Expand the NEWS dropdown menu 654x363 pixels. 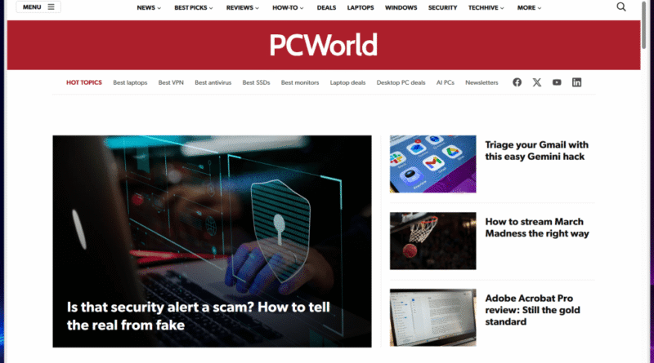coord(149,7)
